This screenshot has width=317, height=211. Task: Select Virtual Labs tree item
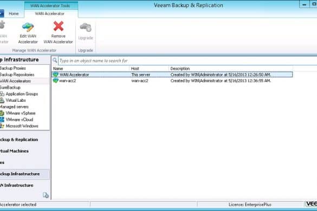16,100
